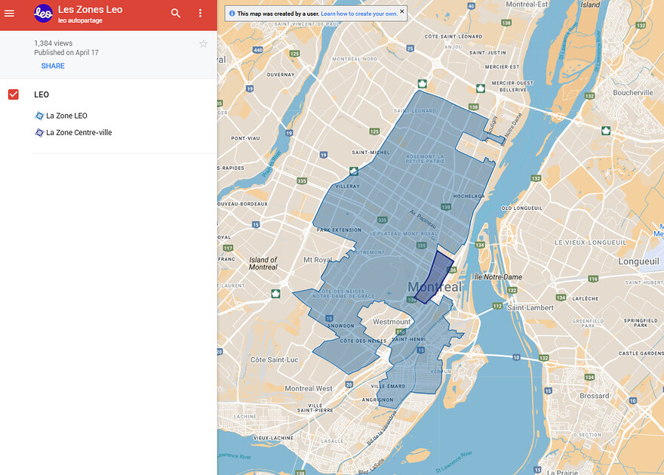Click the LE PLATEAU-MONT-ROYAL label

(404, 233)
